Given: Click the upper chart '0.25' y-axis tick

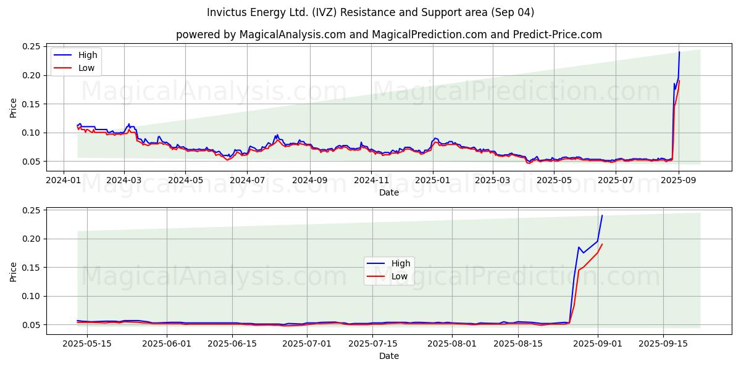Looking at the screenshot, I should point(32,47).
